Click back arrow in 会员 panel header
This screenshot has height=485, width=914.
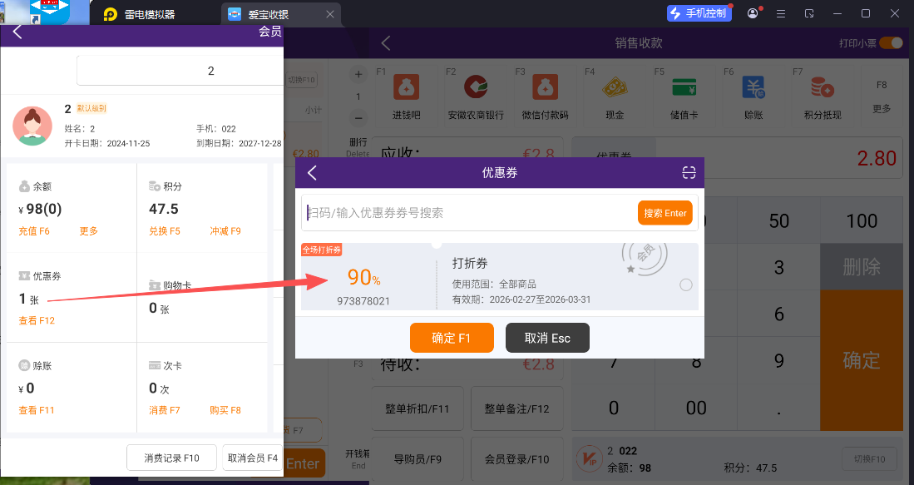[x=17, y=32]
